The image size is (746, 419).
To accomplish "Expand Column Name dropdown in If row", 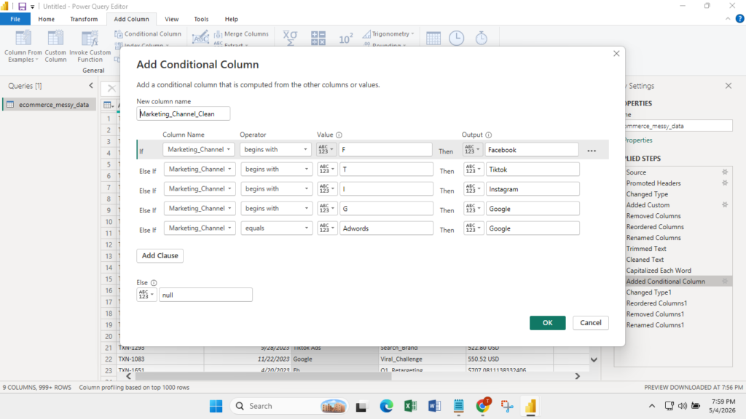I will point(198,150).
